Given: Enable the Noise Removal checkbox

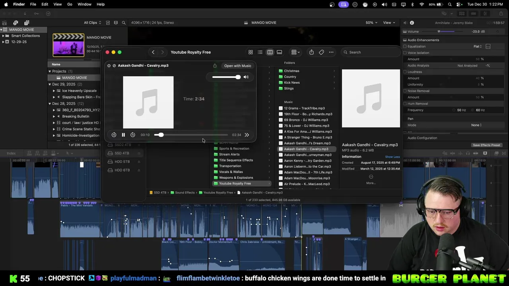Looking at the screenshot, I should click(x=405, y=91).
